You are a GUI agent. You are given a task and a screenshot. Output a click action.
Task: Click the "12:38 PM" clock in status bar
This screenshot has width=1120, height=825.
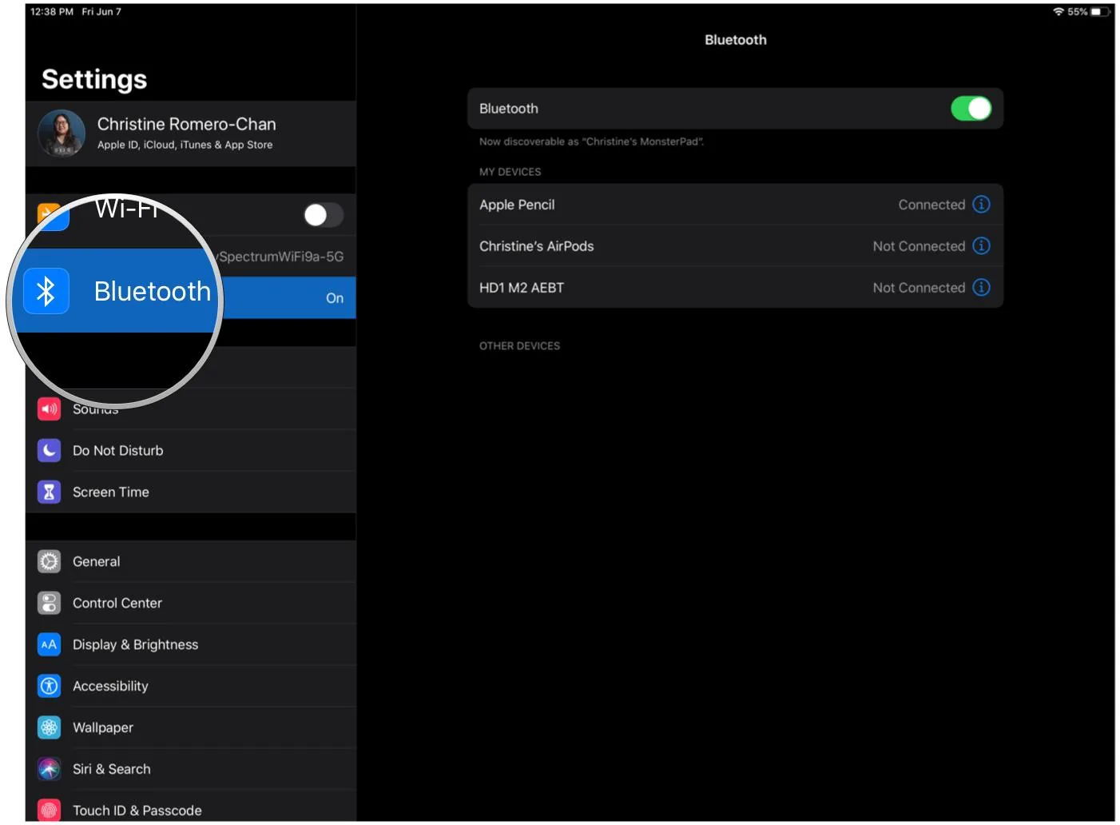[x=52, y=11]
